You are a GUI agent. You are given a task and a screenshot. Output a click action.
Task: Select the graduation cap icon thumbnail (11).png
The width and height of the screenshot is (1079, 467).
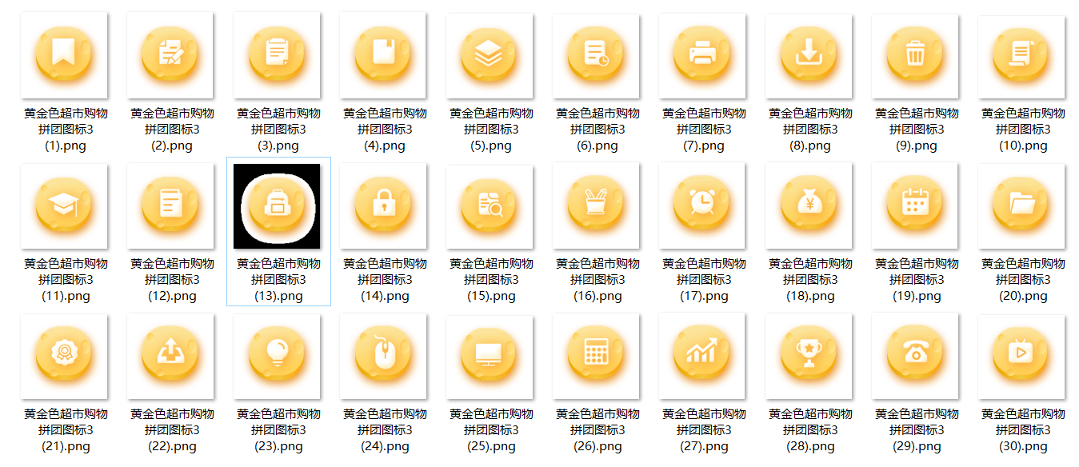[x=64, y=206]
